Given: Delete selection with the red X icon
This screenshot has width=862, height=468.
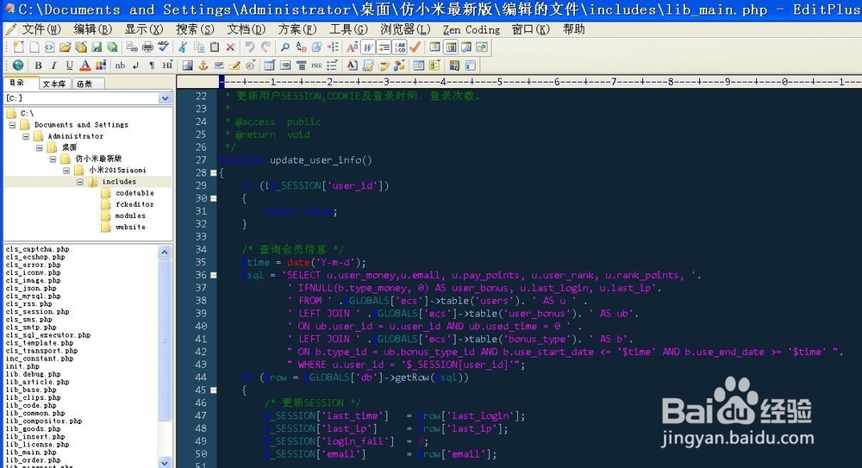Looking at the screenshot, I should tap(230, 47).
